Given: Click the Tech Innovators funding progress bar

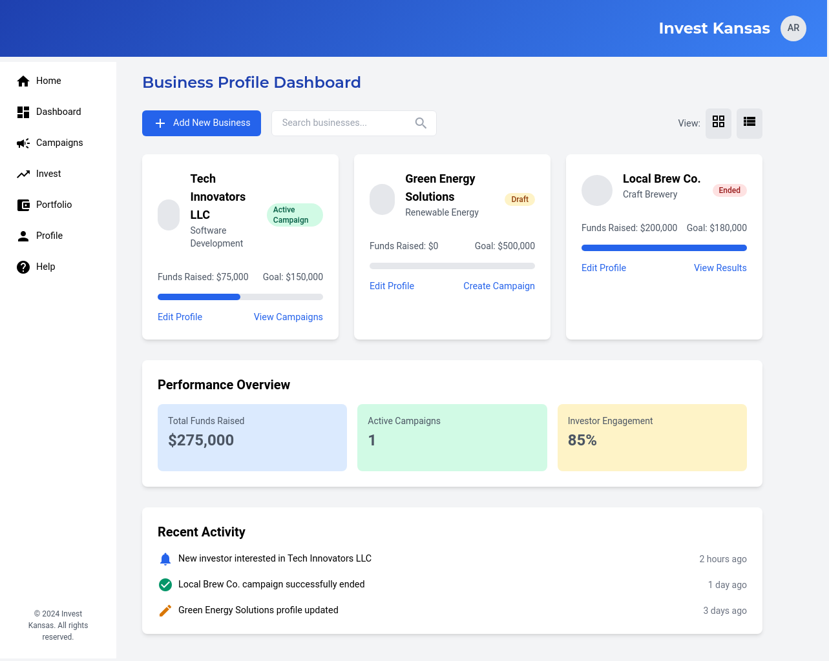Looking at the screenshot, I should tap(240, 297).
